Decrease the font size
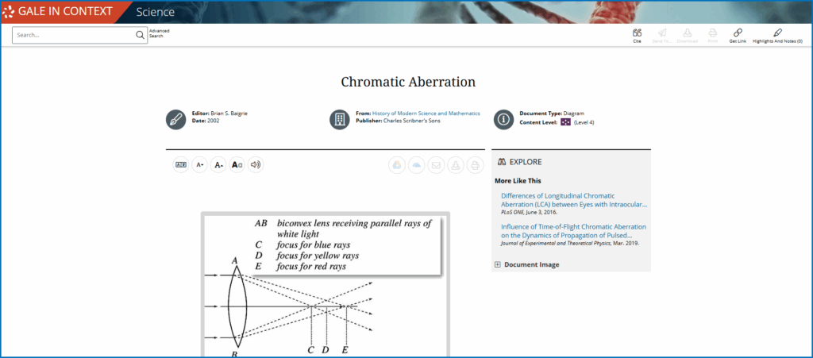 click(218, 165)
